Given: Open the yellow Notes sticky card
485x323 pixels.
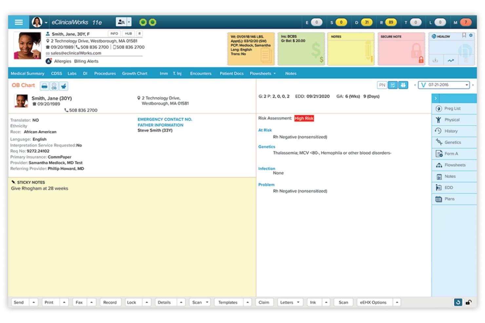Looking at the screenshot, I should tap(351, 49).
